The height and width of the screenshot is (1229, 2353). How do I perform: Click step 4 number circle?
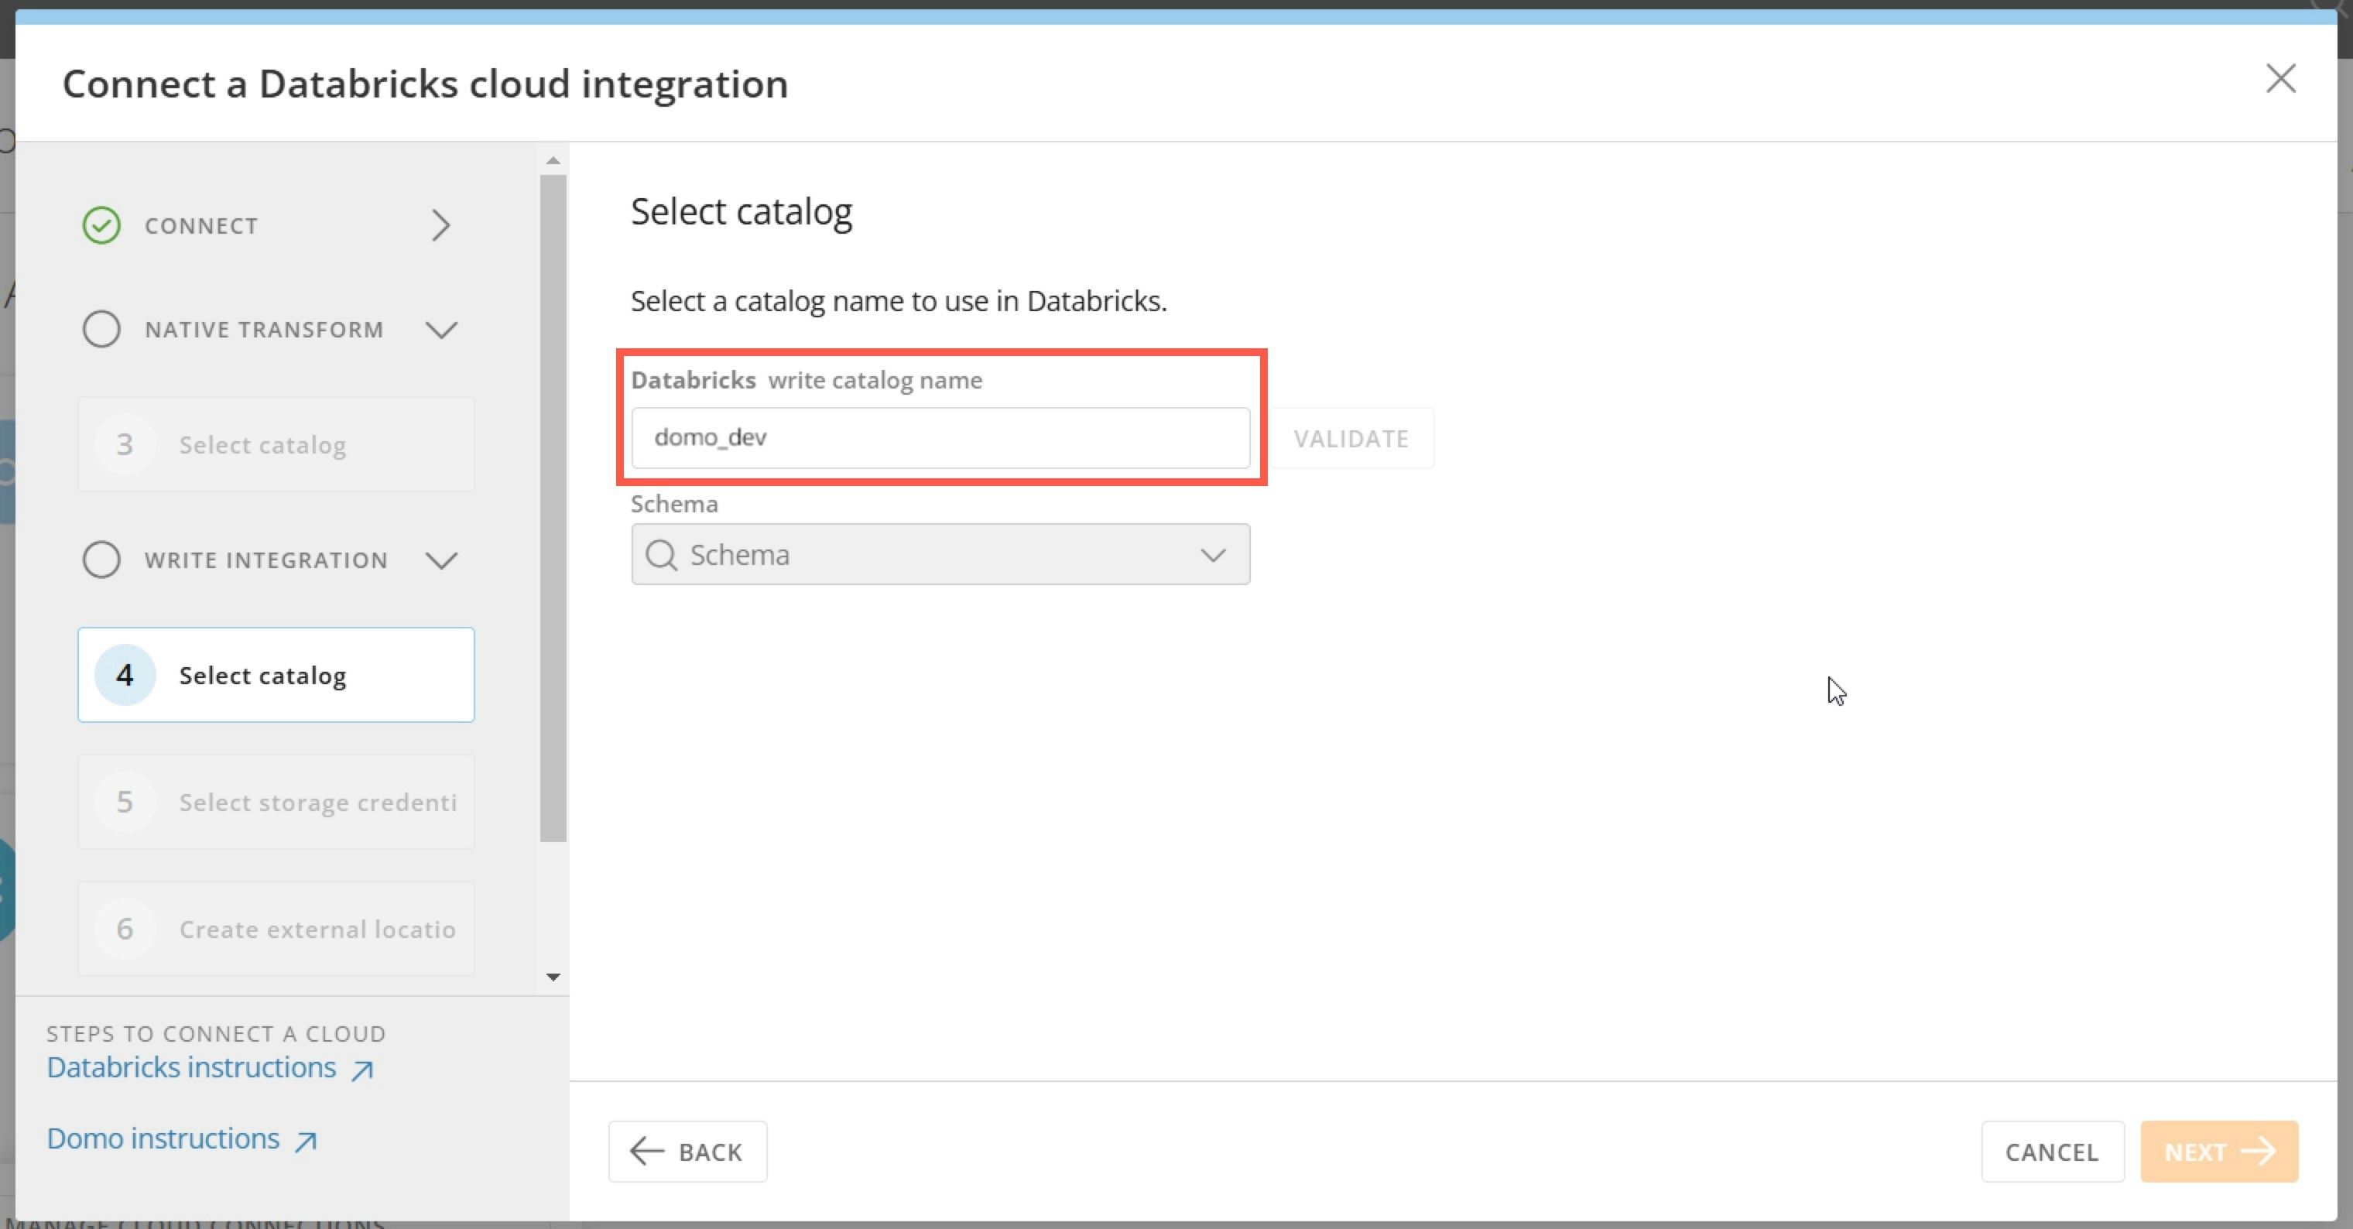125,676
